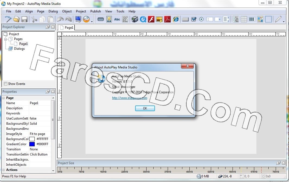
Task: Toggle the Show Events checkbox
Action: 5,84
